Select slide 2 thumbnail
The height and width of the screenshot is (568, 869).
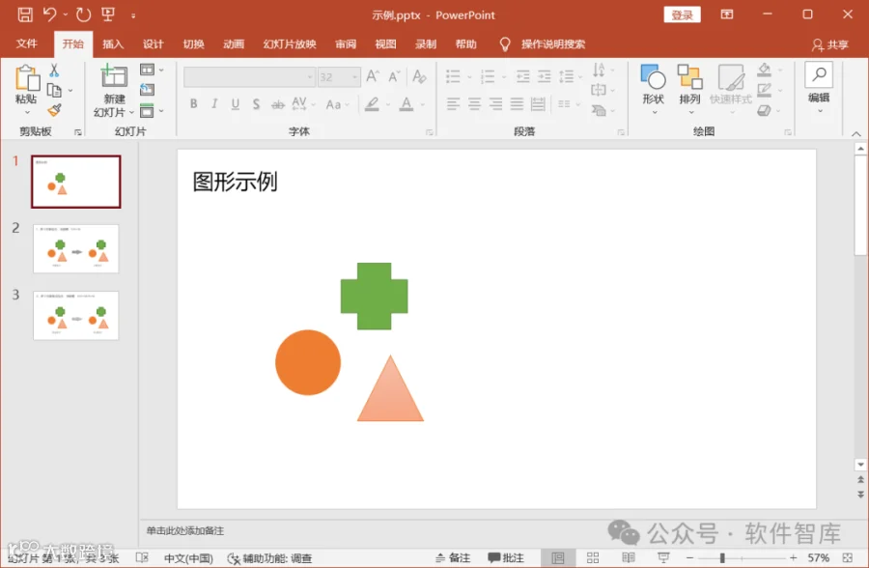(x=76, y=248)
